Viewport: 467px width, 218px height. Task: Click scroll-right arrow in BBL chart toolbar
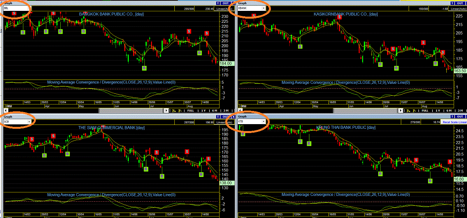166,111
